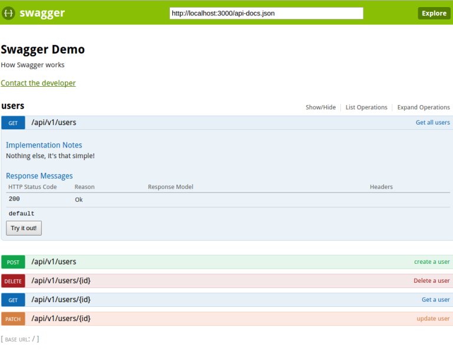
Task: Click the orange PATCH method badge
Action: click(x=13, y=319)
